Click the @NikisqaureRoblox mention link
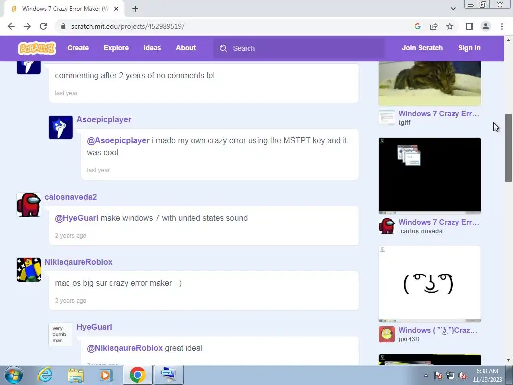 coord(125,348)
